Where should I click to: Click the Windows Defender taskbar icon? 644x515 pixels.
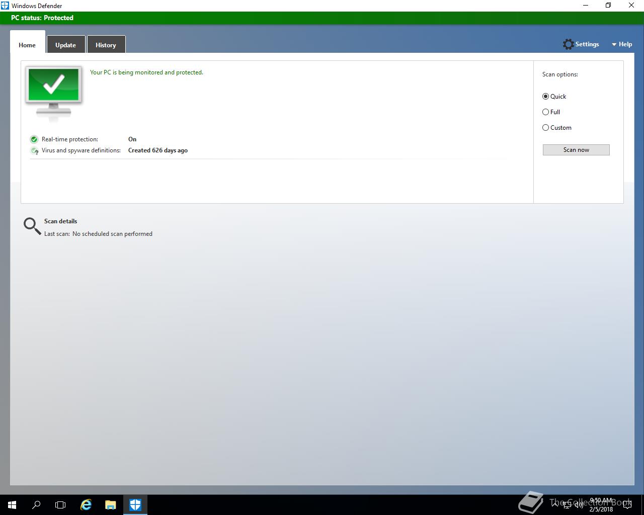pos(135,505)
